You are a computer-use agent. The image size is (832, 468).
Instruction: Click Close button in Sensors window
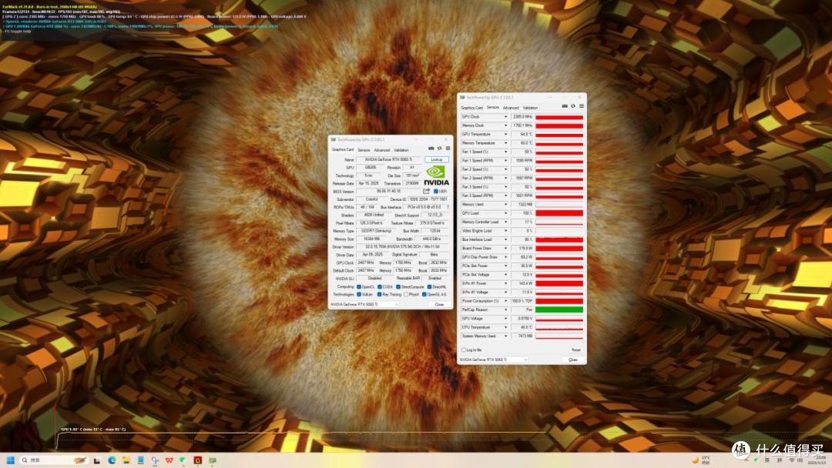tap(573, 359)
